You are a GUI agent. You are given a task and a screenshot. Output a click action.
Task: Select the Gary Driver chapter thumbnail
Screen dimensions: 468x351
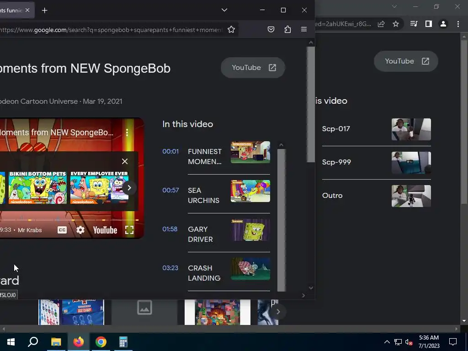[250, 230]
